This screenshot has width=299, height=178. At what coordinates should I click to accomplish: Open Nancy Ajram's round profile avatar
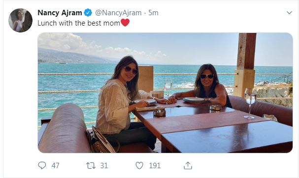coord(20,20)
